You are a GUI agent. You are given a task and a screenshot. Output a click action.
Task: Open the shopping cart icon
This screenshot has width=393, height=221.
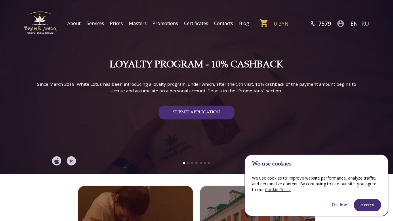(x=264, y=23)
